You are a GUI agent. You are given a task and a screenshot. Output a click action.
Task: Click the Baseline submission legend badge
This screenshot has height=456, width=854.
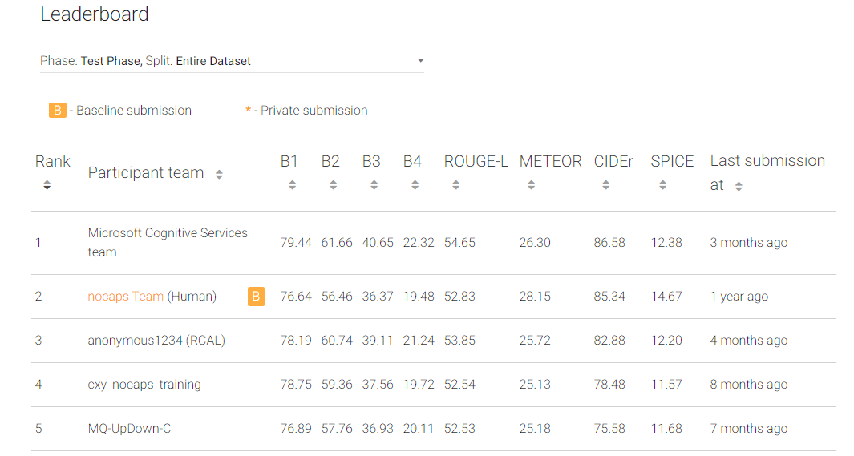pyautogui.click(x=57, y=110)
